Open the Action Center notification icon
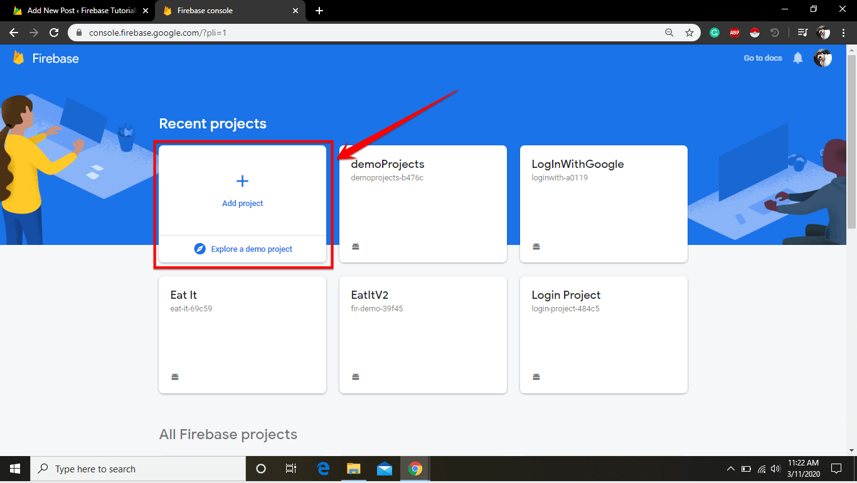Viewport: 857px width, 483px height. click(x=836, y=469)
